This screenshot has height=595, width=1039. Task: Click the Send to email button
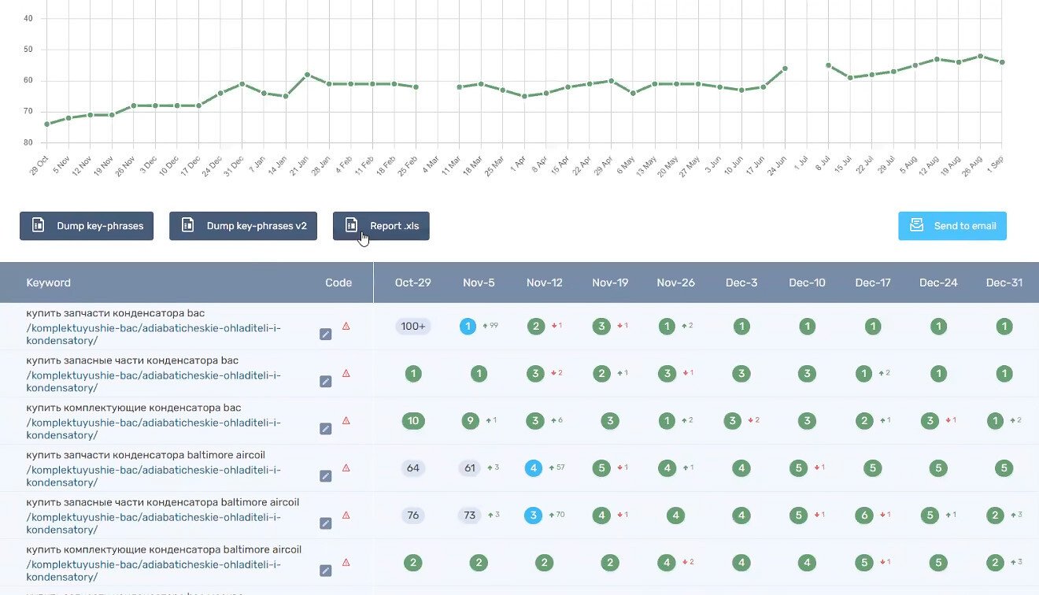tap(952, 226)
